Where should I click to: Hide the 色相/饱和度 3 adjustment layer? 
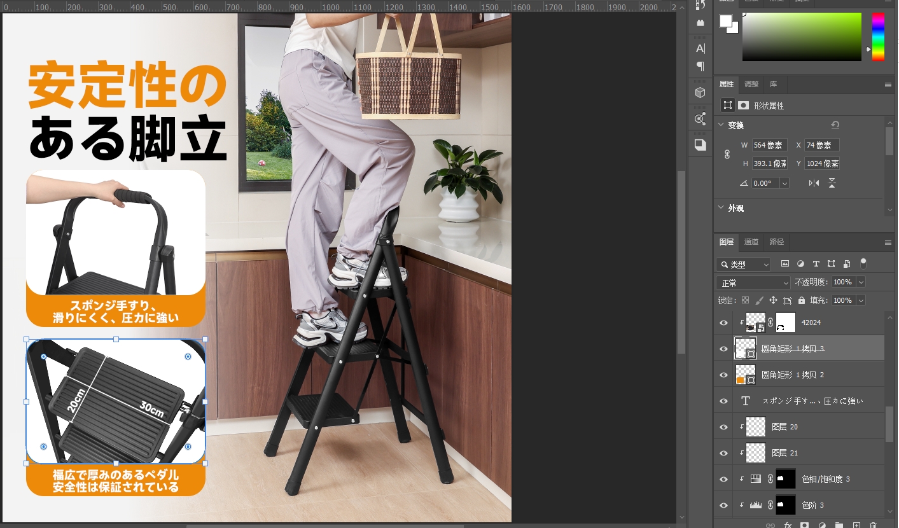(723, 479)
